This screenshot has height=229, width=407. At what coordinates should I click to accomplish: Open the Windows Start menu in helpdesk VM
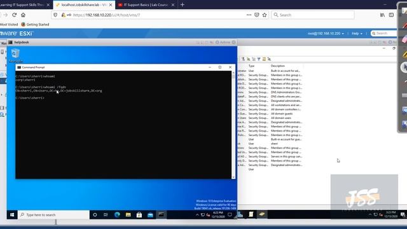pyautogui.click(x=12, y=215)
